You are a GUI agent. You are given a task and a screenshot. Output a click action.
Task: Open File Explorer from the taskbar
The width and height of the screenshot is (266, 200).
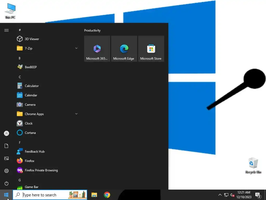click(94, 195)
